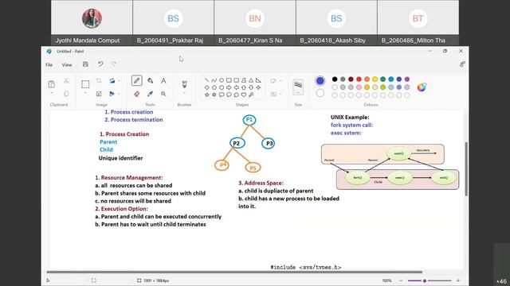
Task: Click the Save icon in Paint
Action: 85,64
